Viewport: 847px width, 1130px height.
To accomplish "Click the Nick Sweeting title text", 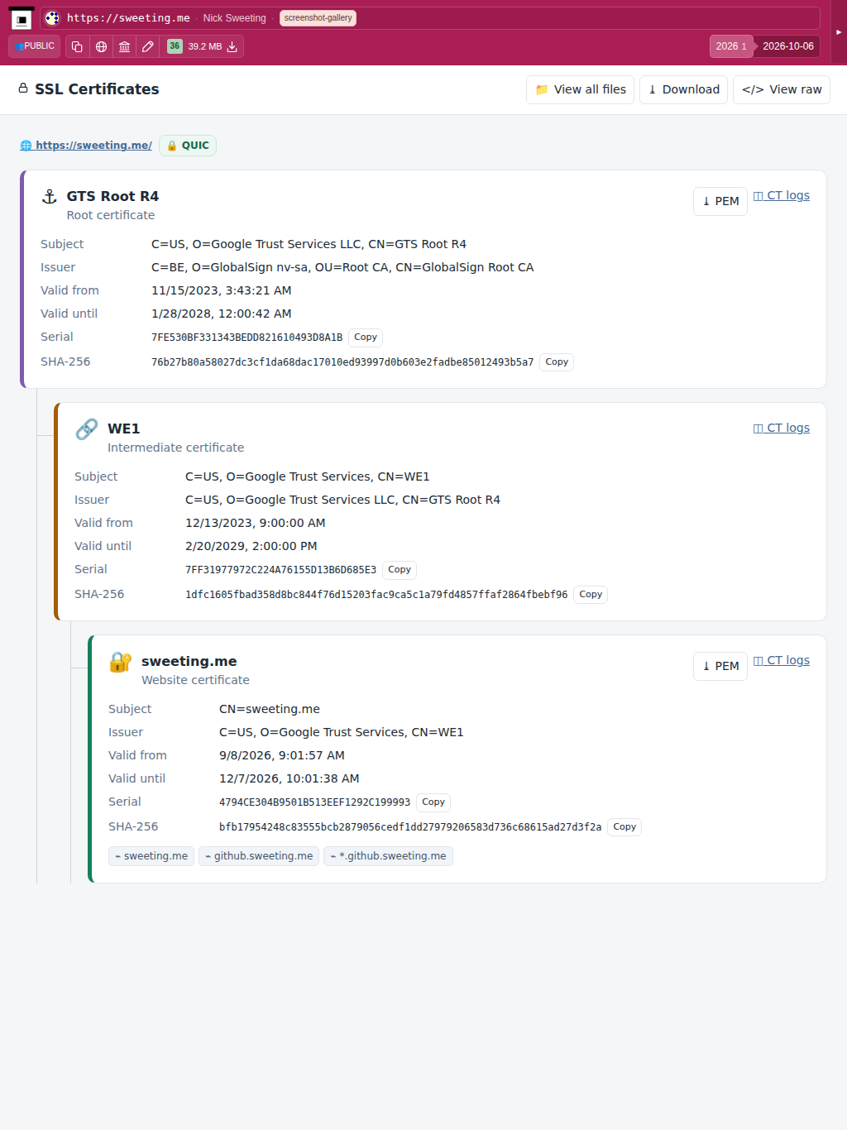I will pos(235,18).
